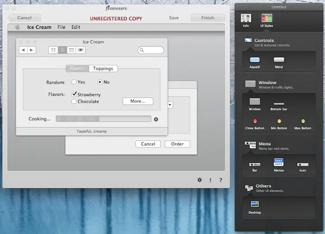Pick the green Max Button item

click(x=303, y=124)
